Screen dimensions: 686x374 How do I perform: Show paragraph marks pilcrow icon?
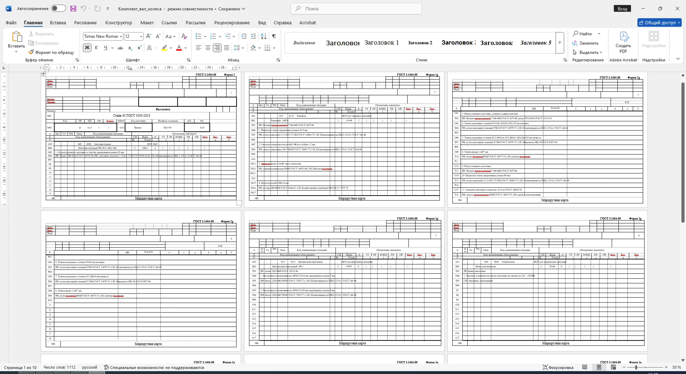[274, 36]
